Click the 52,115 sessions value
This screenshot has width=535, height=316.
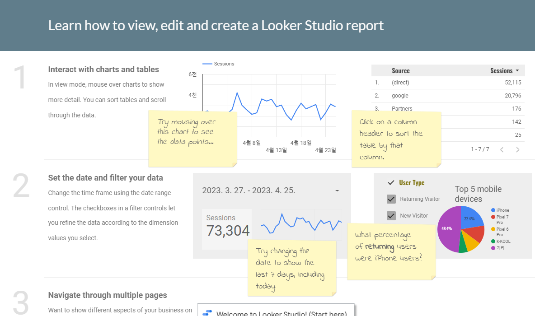pyautogui.click(x=513, y=83)
